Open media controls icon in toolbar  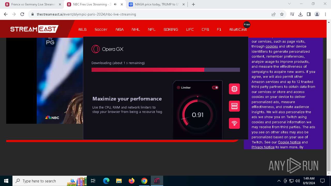tap(292, 14)
